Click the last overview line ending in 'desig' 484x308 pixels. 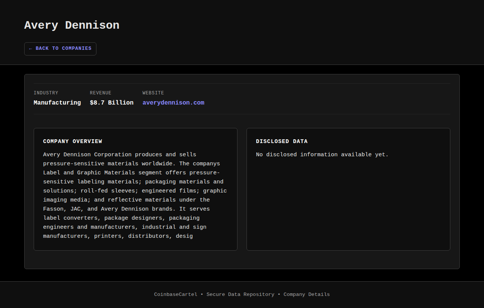tap(118, 236)
